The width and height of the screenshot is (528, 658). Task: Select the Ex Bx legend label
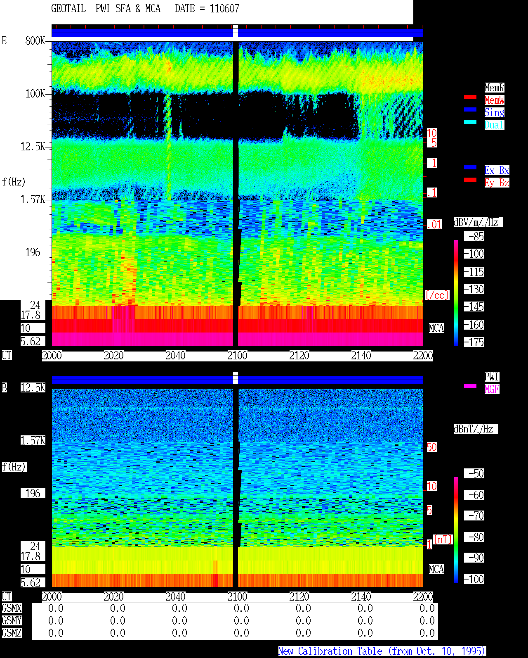(x=497, y=170)
